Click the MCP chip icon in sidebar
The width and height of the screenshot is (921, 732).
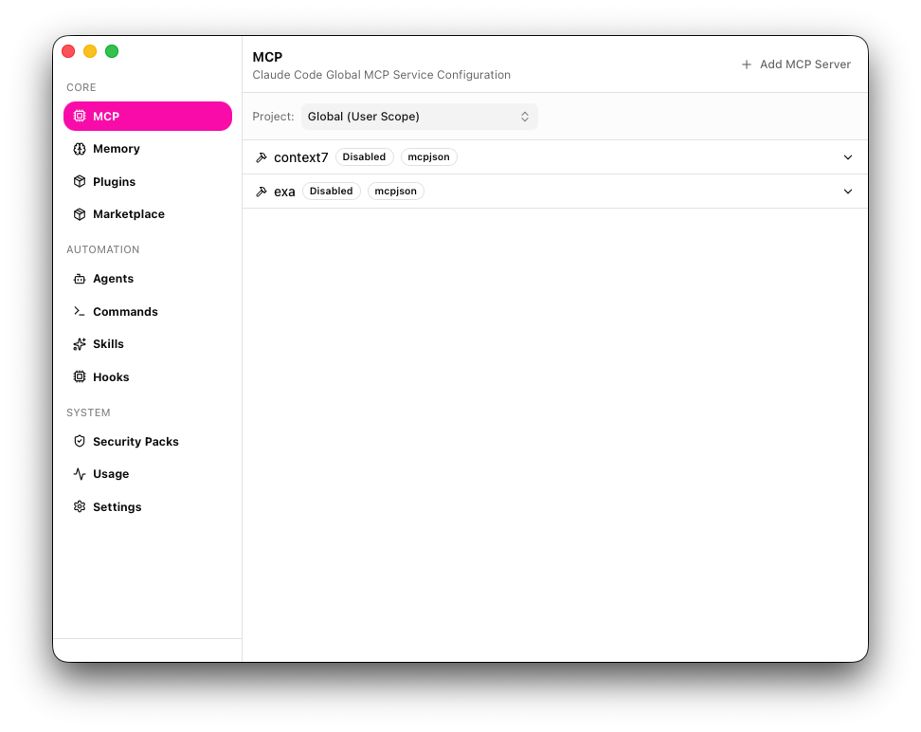tap(80, 116)
